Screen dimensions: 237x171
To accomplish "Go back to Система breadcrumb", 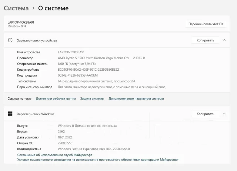I will (x=16, y=8).
